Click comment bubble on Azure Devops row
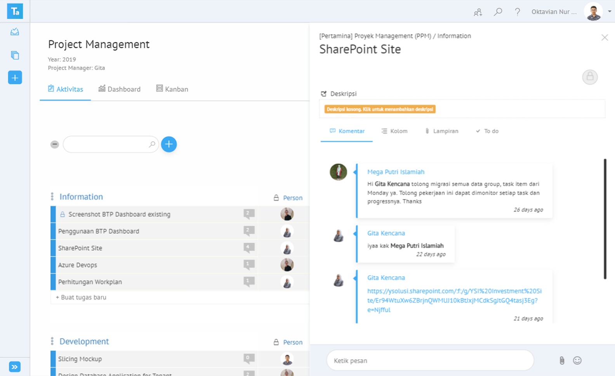This screenshot has height=376, width=615. [x=249, y=265]
